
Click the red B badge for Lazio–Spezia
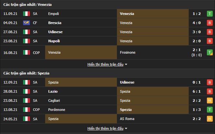coord(209,91)
